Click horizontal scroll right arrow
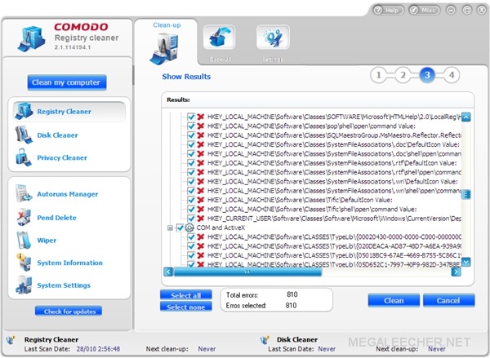The image size is (490, 358). click(456, 272)
